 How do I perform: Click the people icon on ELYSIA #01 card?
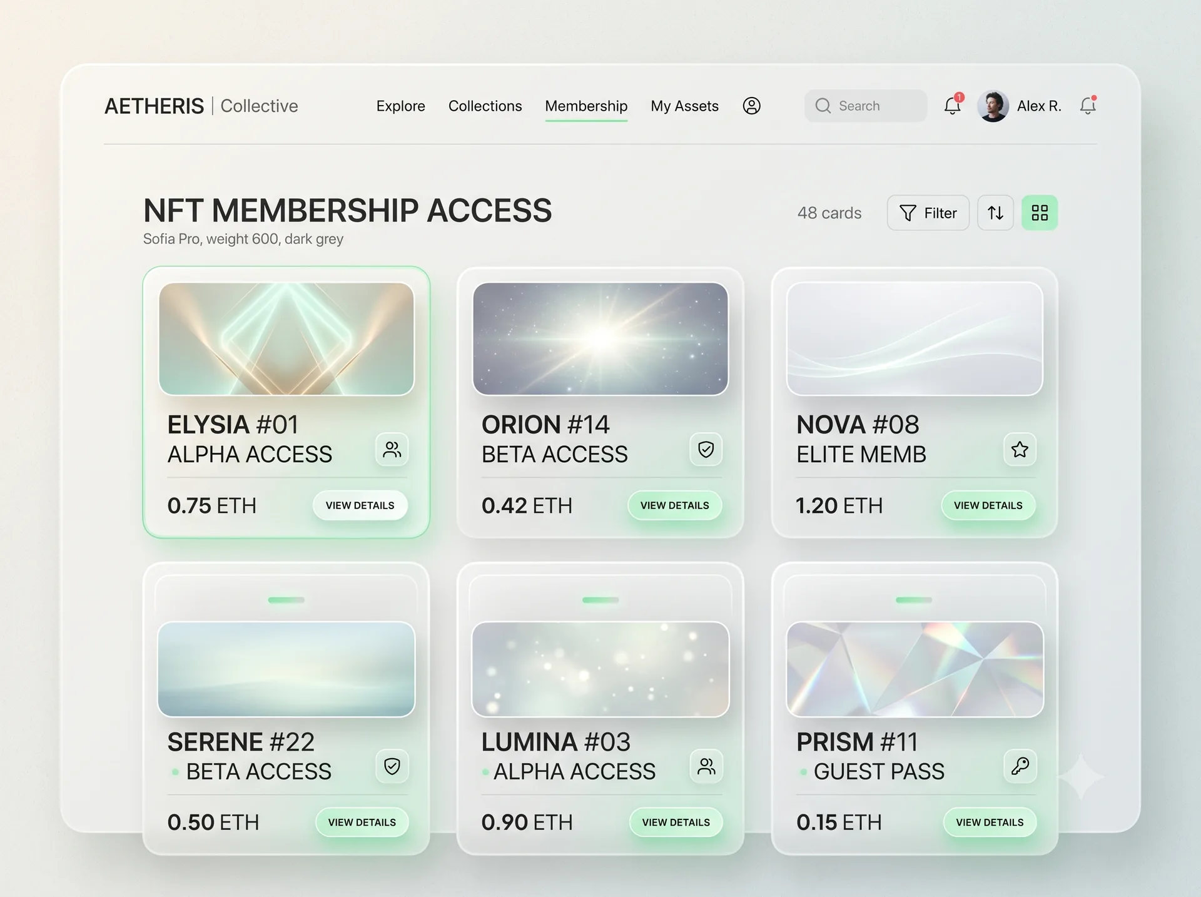(x=392, y=449)
